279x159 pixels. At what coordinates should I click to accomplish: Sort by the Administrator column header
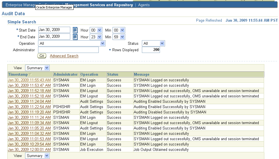(x=65, y=75)
